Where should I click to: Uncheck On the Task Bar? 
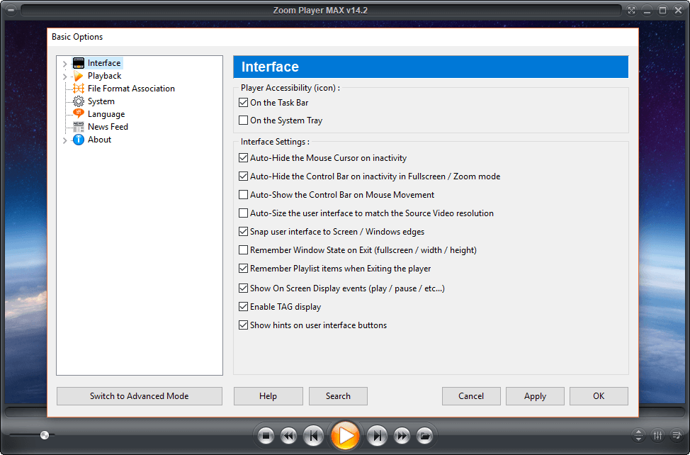pos(244,103)
